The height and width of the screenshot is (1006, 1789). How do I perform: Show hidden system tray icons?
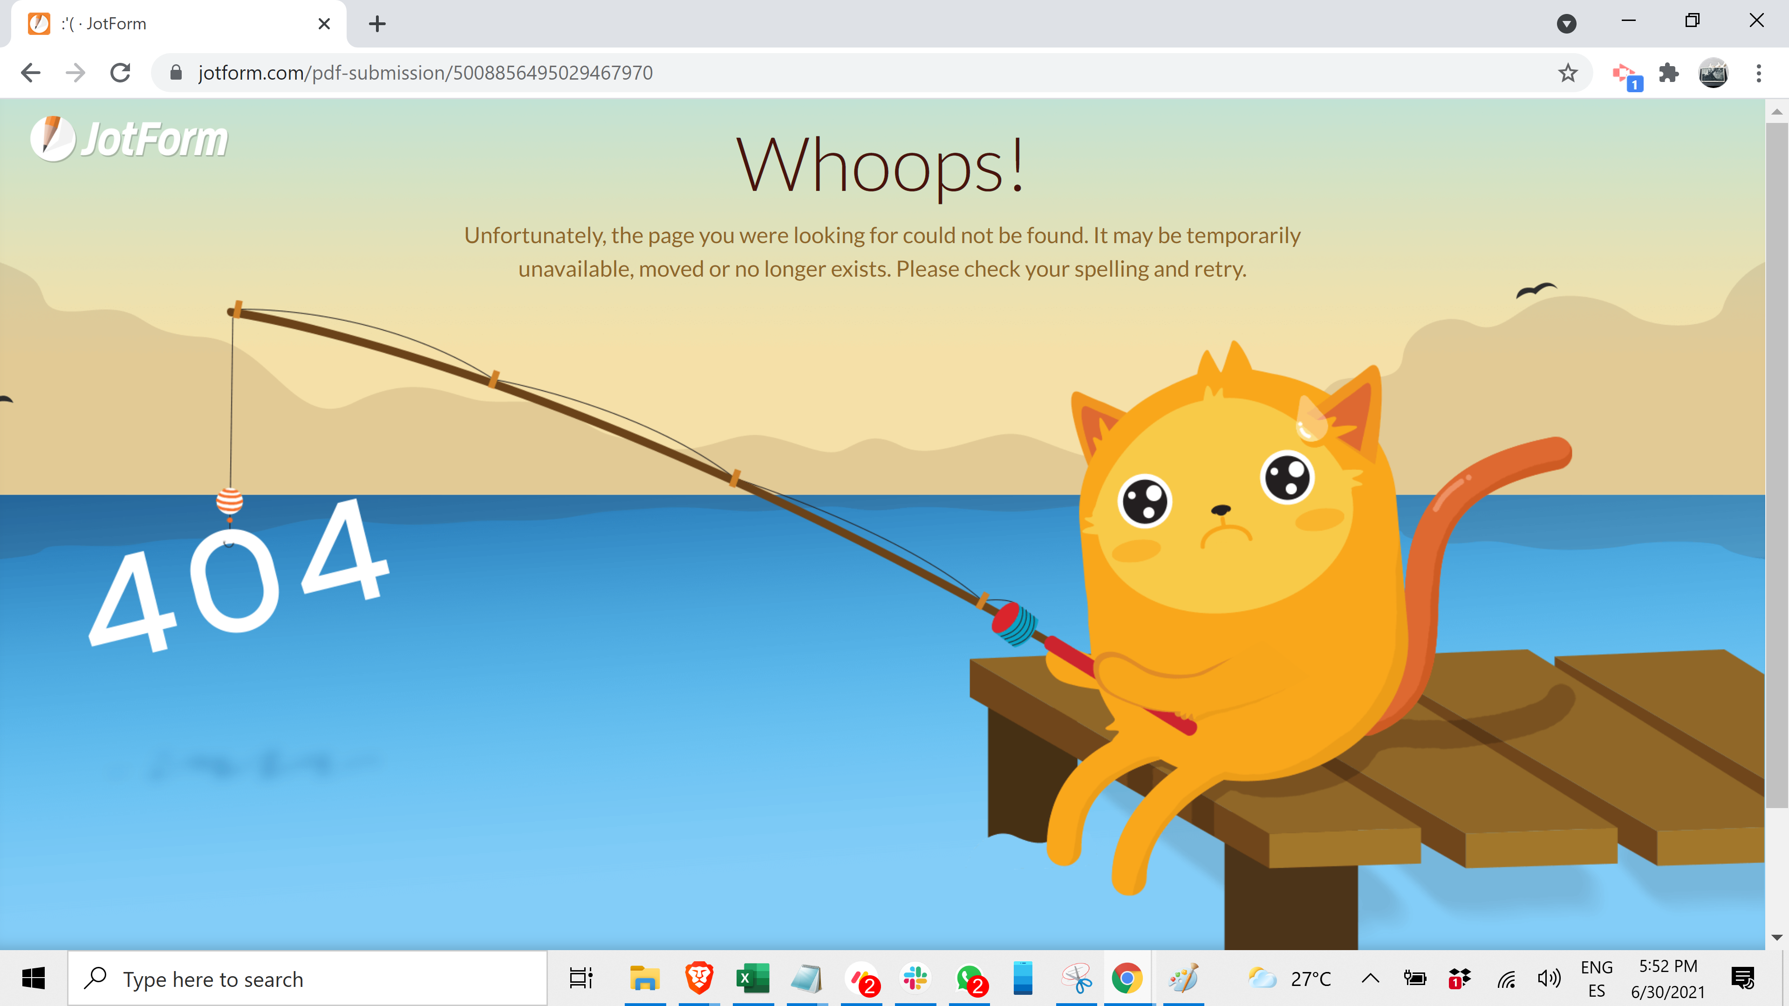tap(1370, 979)
